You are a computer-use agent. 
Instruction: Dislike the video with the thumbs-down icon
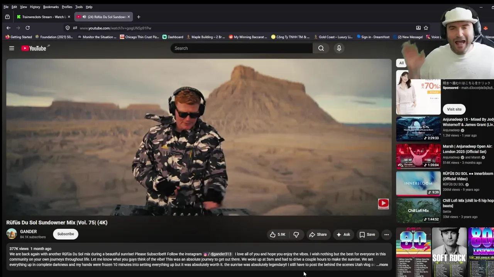click(x=296, y=234)
